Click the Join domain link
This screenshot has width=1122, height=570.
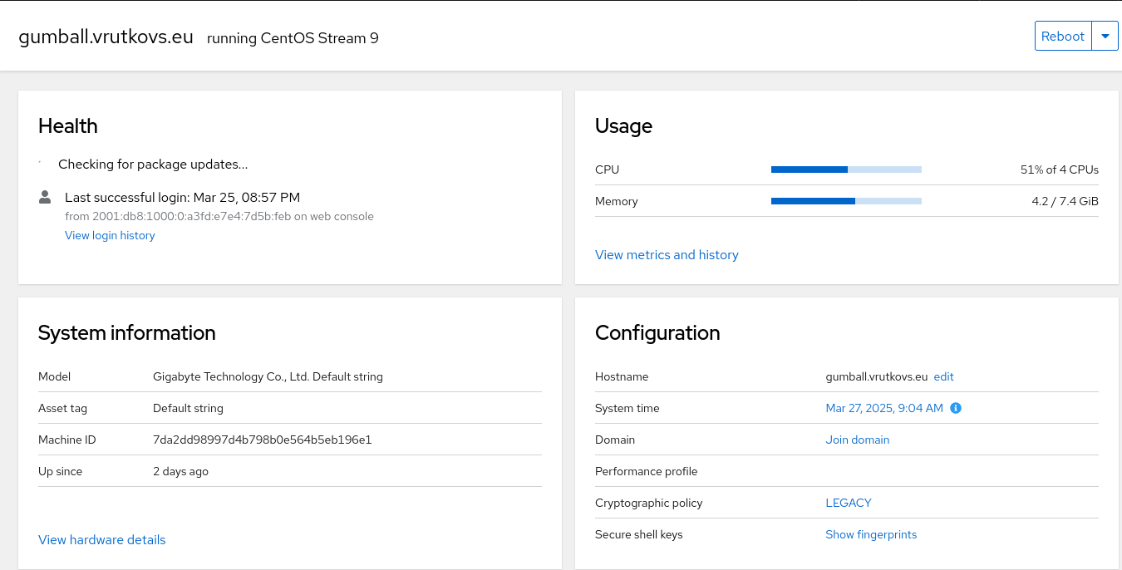click(857, 440)
